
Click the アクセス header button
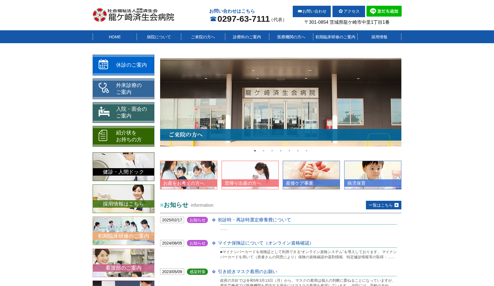point(349,11)
